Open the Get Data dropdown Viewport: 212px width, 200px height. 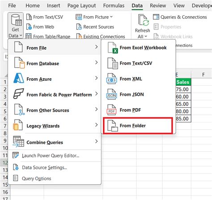[x=16, y=26]
